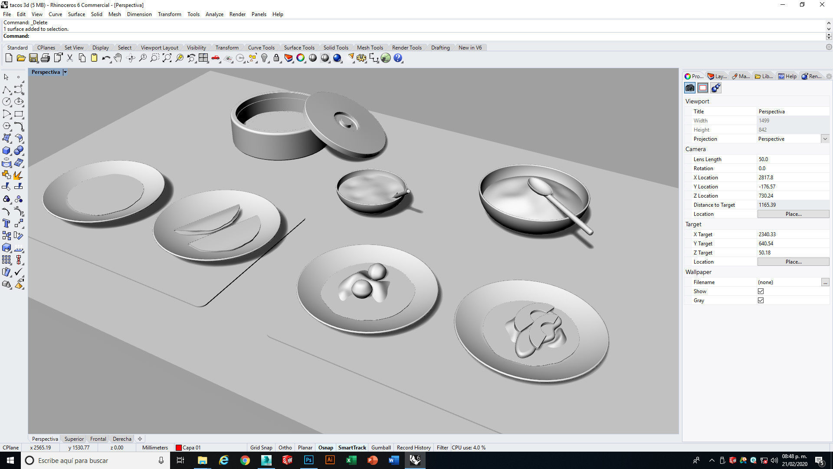Open the four-viewport layout icon
The image size is (833, 469).
203,58
